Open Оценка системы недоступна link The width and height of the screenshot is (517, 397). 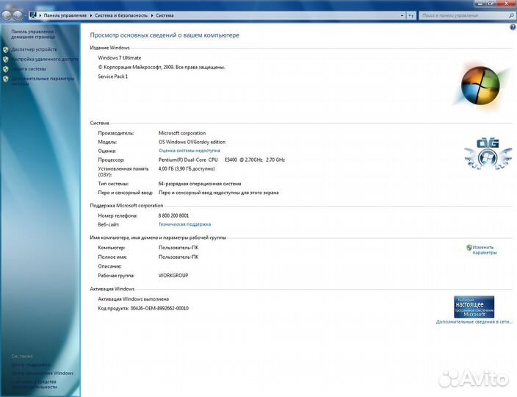coord(189,150)
